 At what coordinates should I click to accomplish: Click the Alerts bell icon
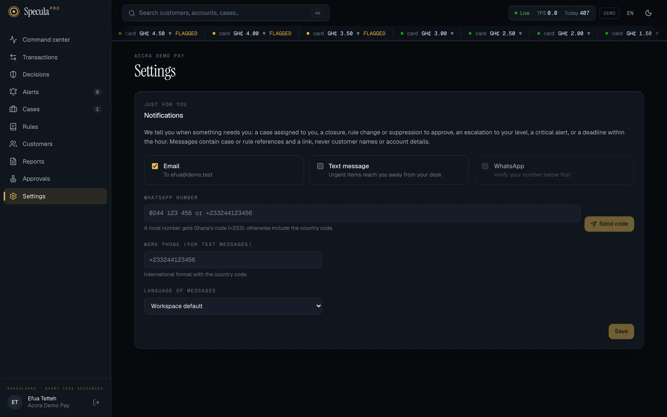click(x=13, y=92)
